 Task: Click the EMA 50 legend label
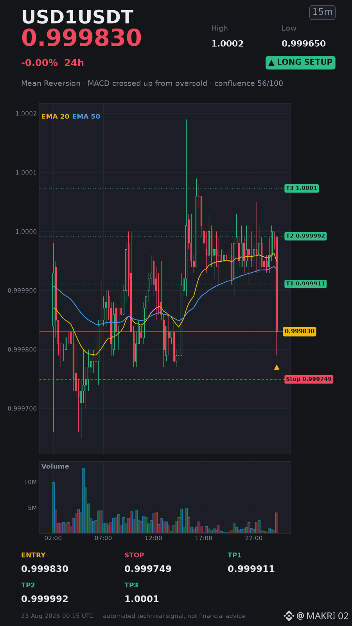point(86,117)
